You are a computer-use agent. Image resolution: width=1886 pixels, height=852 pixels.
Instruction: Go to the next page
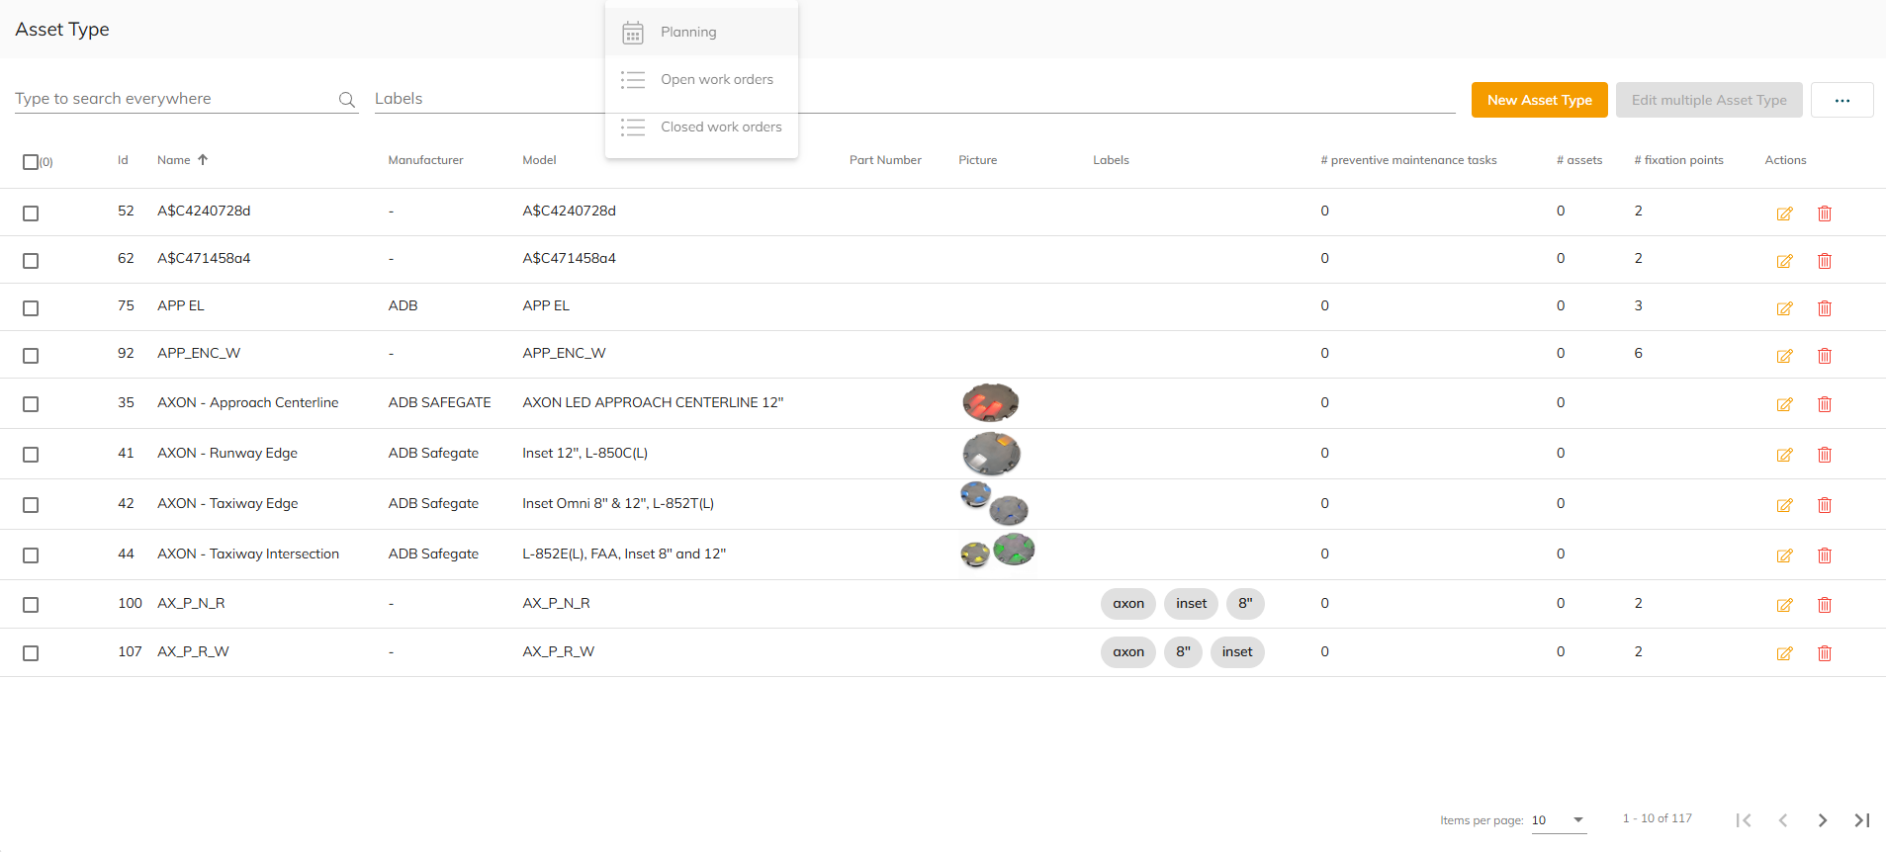[1822, 820]
